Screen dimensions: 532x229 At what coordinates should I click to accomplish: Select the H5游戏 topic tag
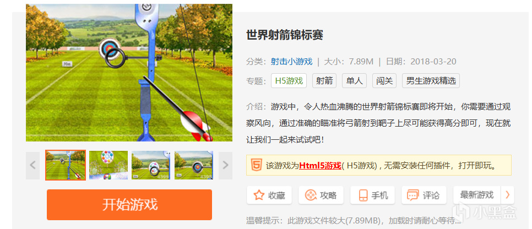(x=289, y=81)
